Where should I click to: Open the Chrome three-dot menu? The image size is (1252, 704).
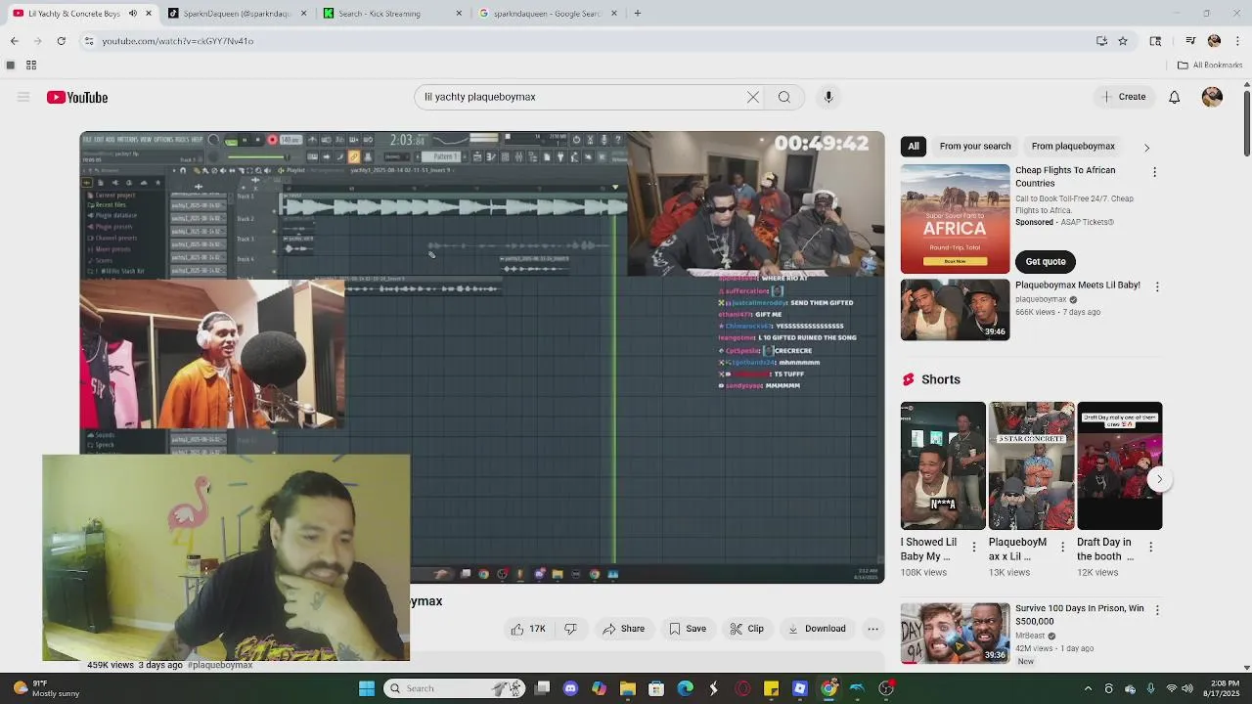(x=1237, y=41)
